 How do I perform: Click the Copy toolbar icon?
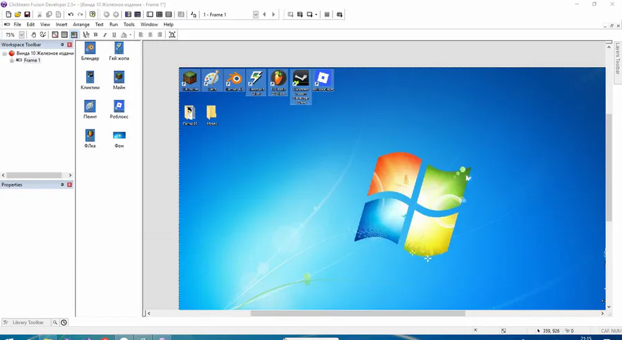tap(49, 15)
